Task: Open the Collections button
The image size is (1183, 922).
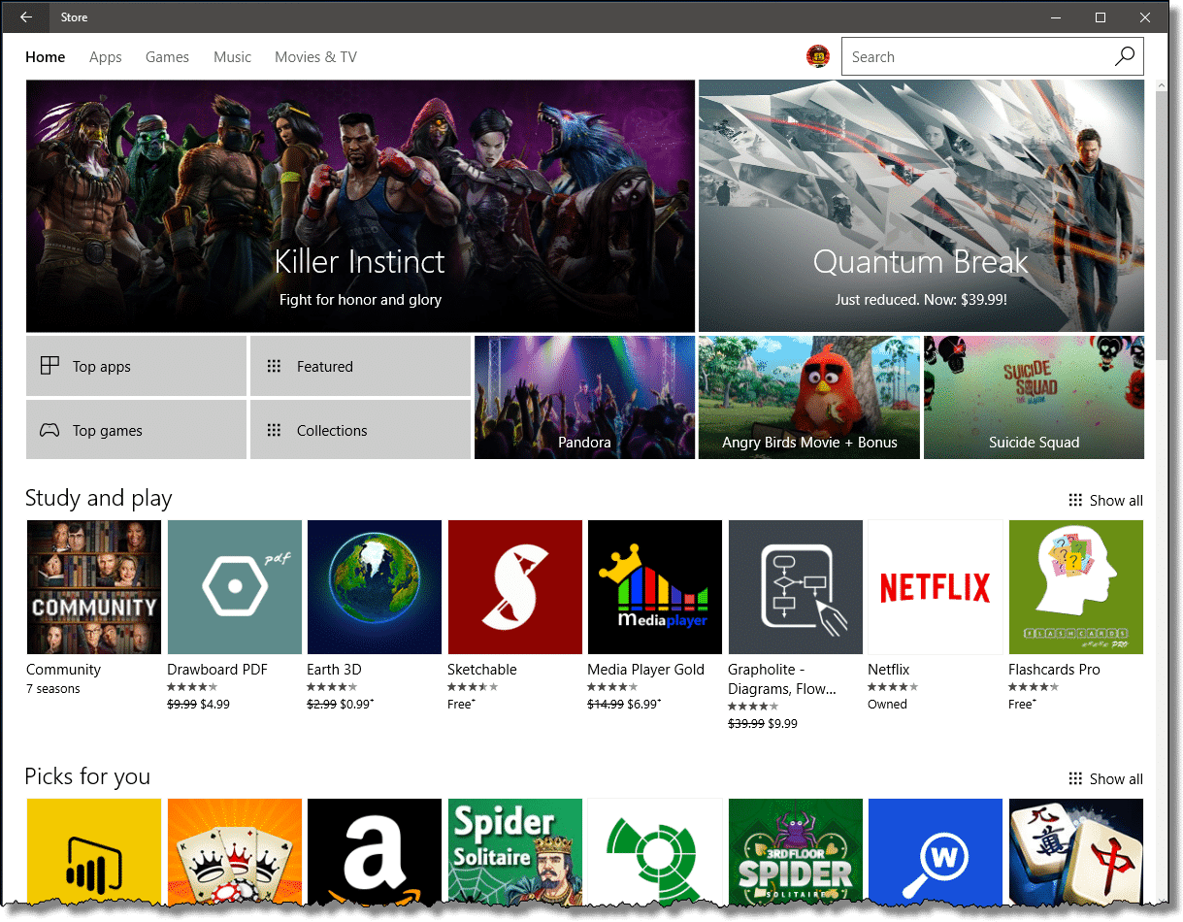Action: coord(360,431)
